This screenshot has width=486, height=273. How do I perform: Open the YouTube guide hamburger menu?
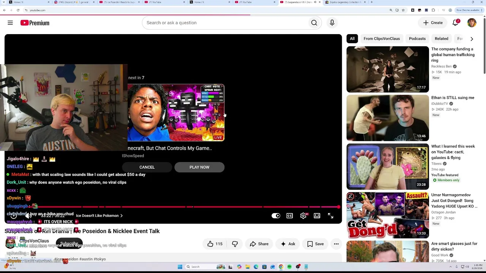(x=10, y=23)
